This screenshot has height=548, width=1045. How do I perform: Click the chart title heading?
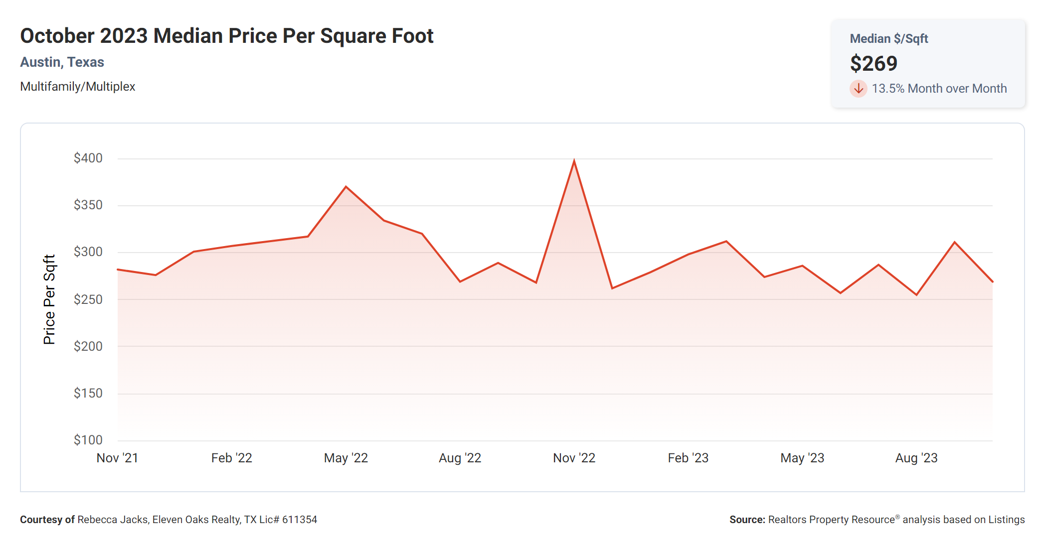pyautogui.click(x=226, y=36)
